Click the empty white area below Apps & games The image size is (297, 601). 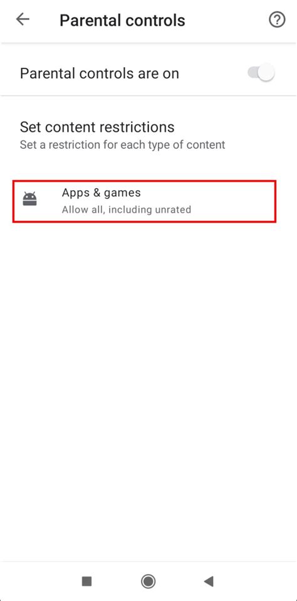(x=148, y=383)
